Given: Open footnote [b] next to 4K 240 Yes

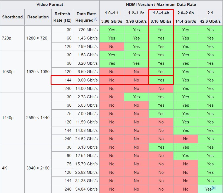Looking at the screenshot, I should (214, 188).
